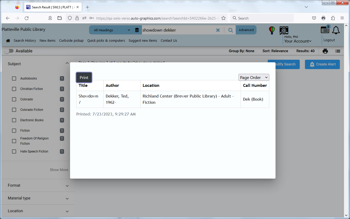Open the All Headings dropdown

tap(112, 30)
